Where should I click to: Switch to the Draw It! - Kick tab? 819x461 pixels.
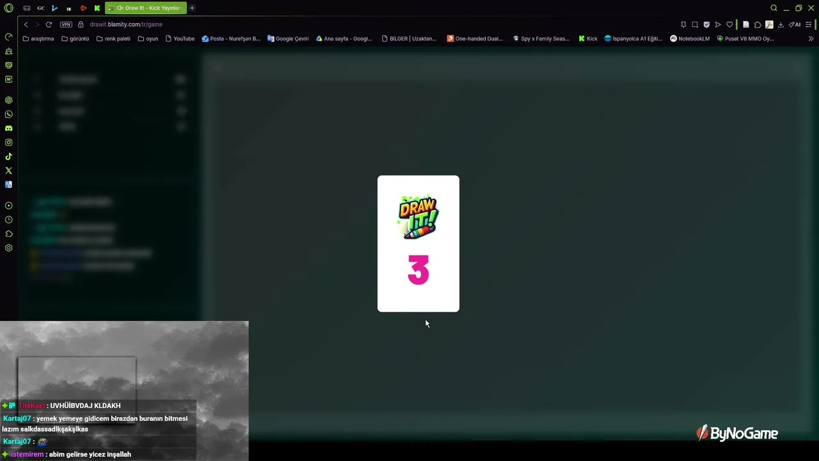[146, 8]
